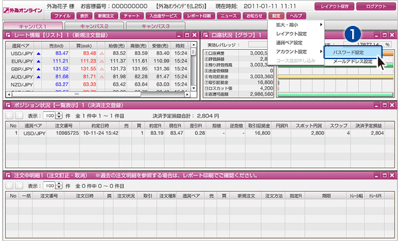This screenshot has width=398, height=241.
Task: Click the 外為オンライン logo
Action: (23, 11)
